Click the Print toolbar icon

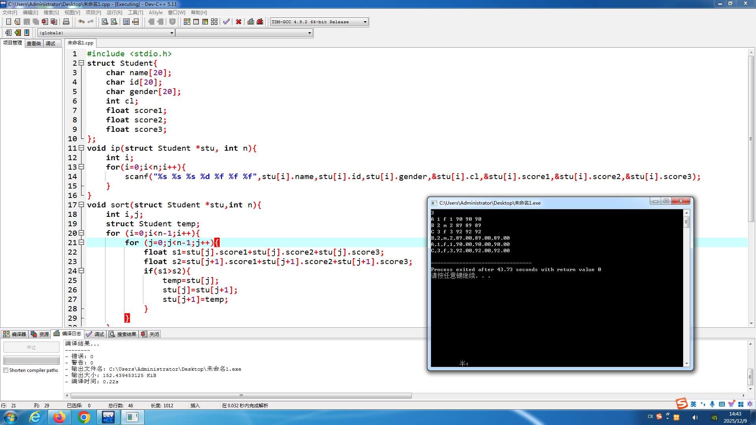pos(66,22)
